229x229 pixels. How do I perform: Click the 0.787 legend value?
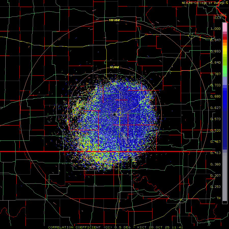pos(216,74)
